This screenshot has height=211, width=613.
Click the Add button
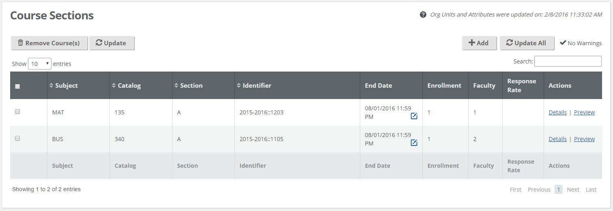coord(480,43)
